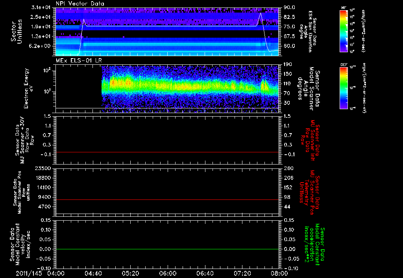
Task: Click the '07:20' time tick label
Action: click(x=242, y=273)
